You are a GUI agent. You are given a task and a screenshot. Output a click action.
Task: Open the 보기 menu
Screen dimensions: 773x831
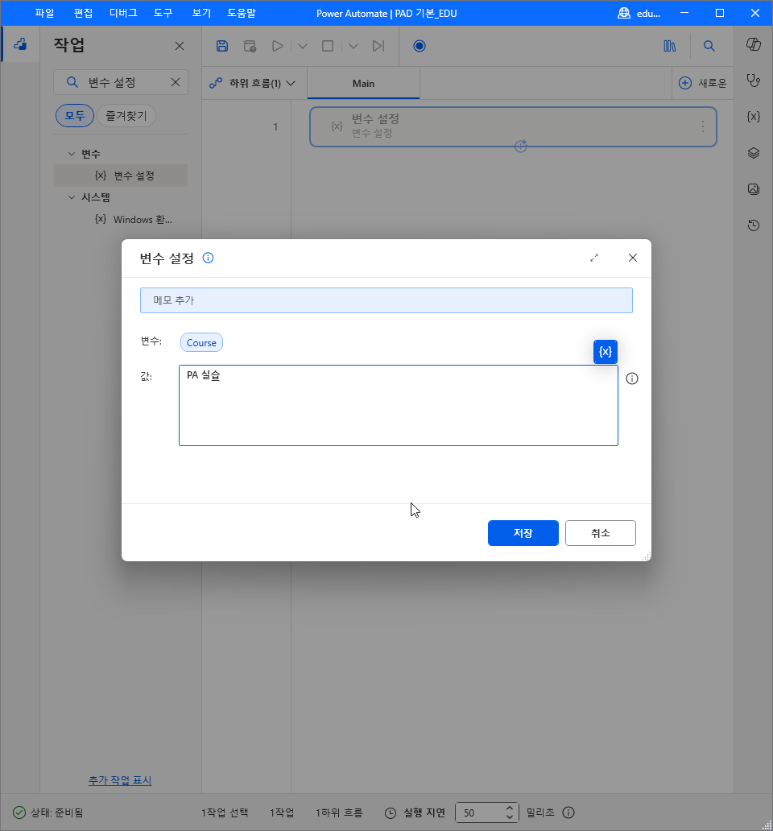201,13
